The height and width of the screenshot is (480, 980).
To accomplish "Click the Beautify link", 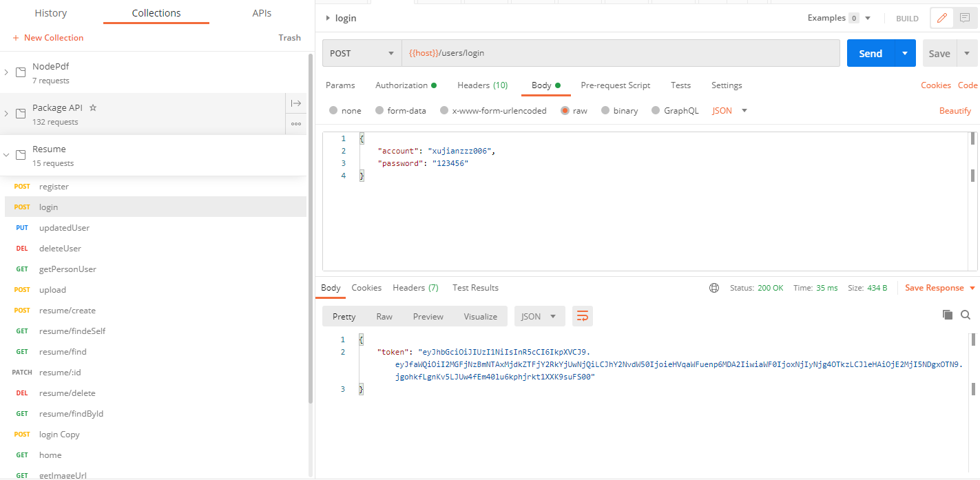I will pyautogui.click(x=955, y=110).
